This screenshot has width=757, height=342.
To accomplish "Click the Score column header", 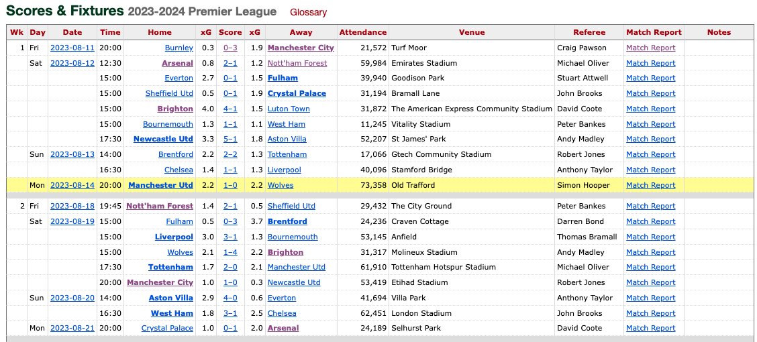I will coord(230,32).
